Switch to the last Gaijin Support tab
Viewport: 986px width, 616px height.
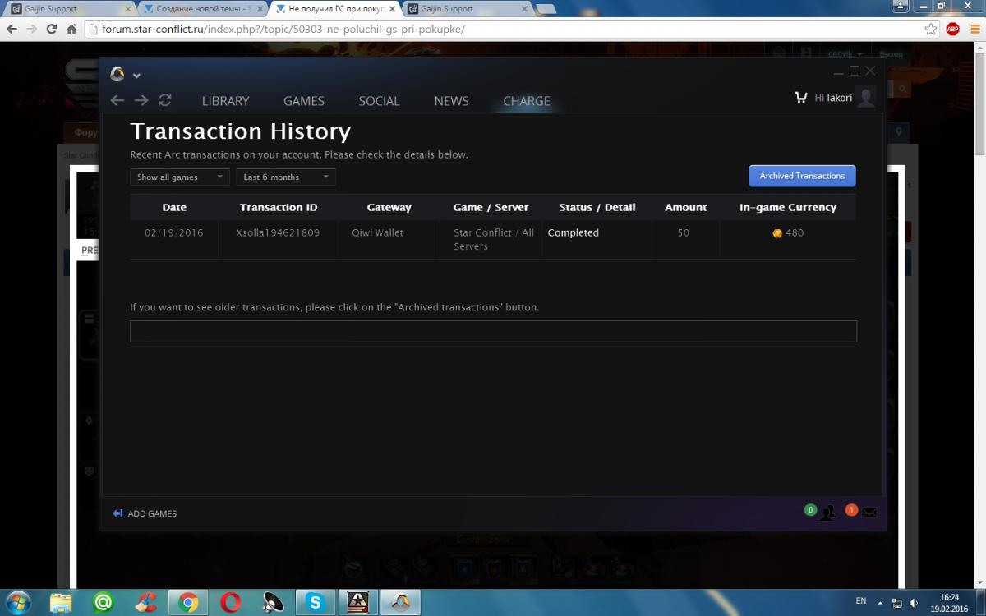(x=467, y=9)
